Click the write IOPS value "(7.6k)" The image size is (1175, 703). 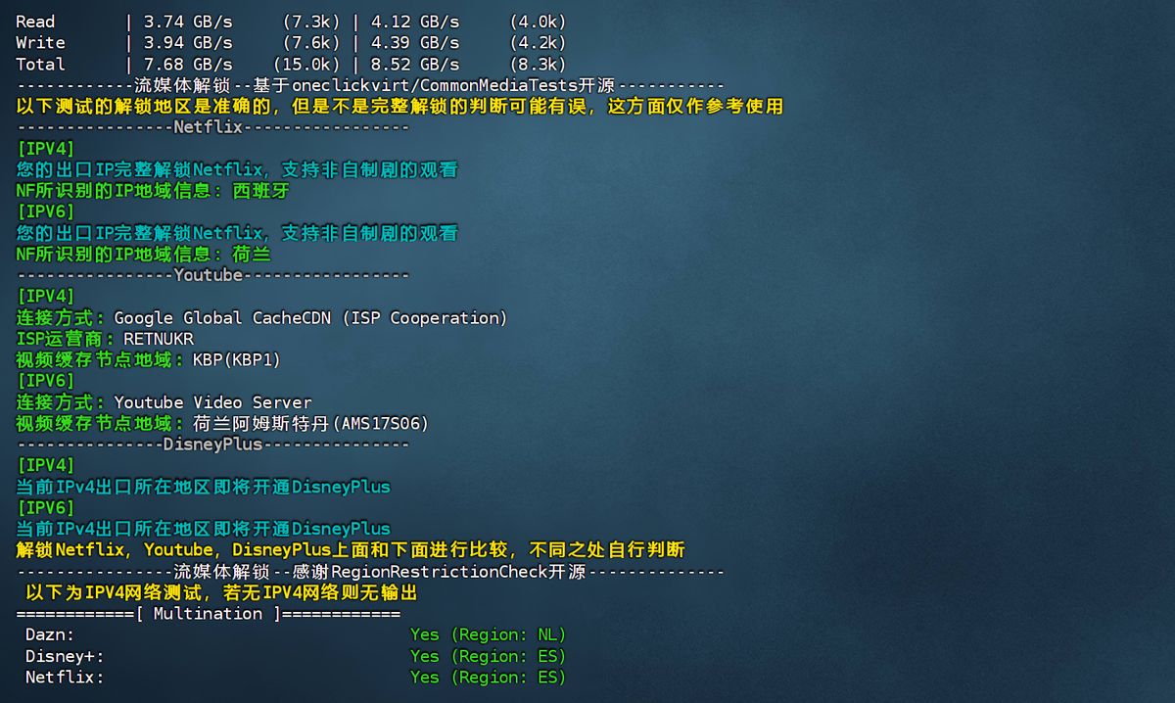click(311, 43)
